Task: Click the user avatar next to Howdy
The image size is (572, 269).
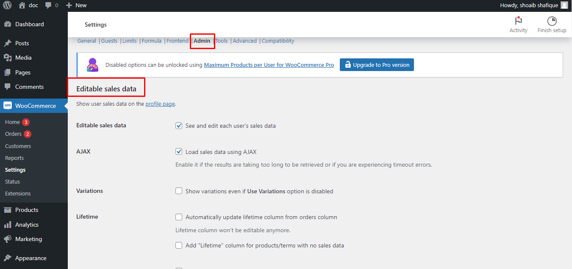Action: coord(564,5)
